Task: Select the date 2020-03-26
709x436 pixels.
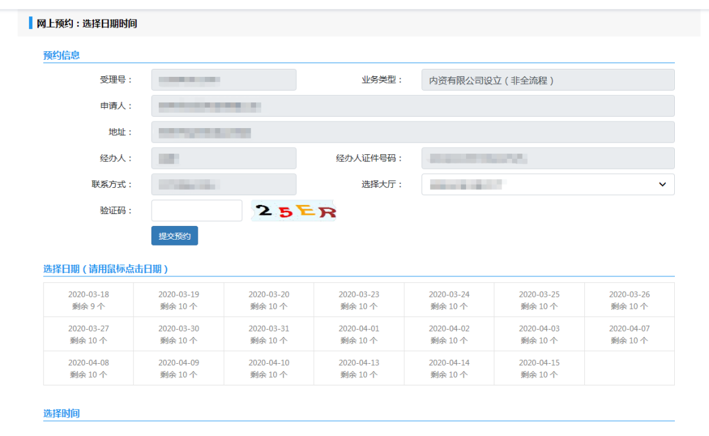Action: [x=630, y=300]
